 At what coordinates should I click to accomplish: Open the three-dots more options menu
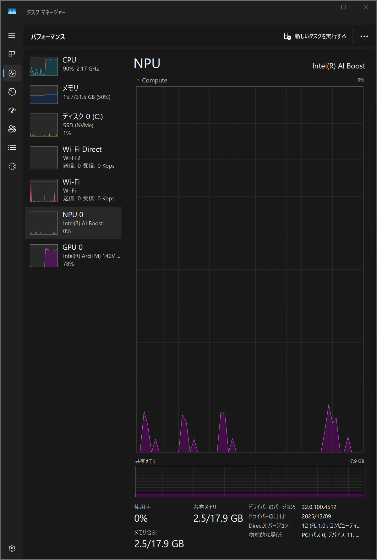(x=364, y=36)
